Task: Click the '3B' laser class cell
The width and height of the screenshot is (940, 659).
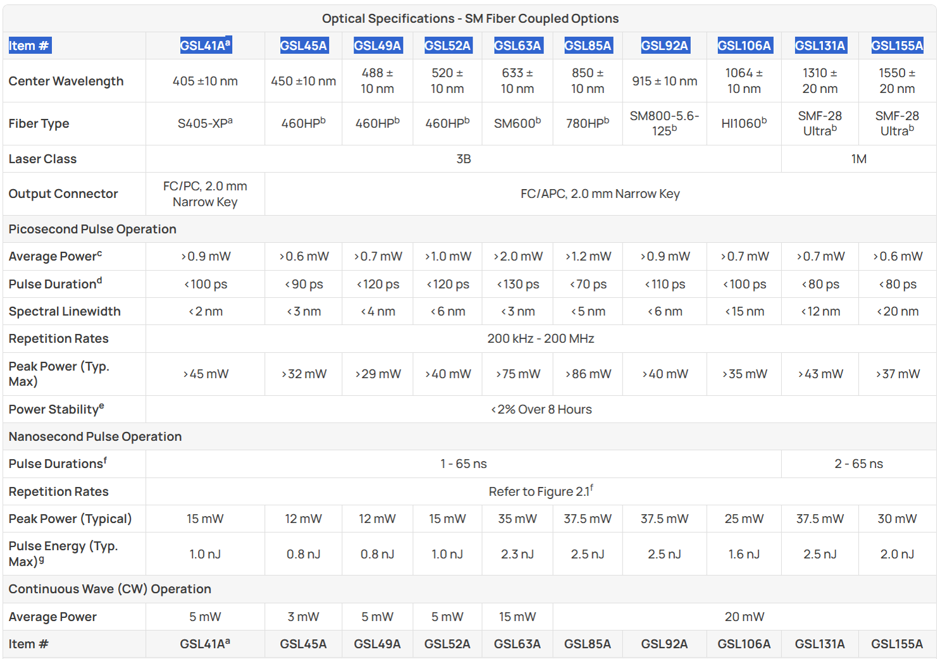Action: point(464,159)
